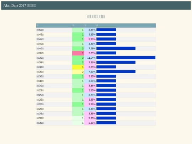Click the pale yellow count cell showing 2

click(x=78, y=72)
